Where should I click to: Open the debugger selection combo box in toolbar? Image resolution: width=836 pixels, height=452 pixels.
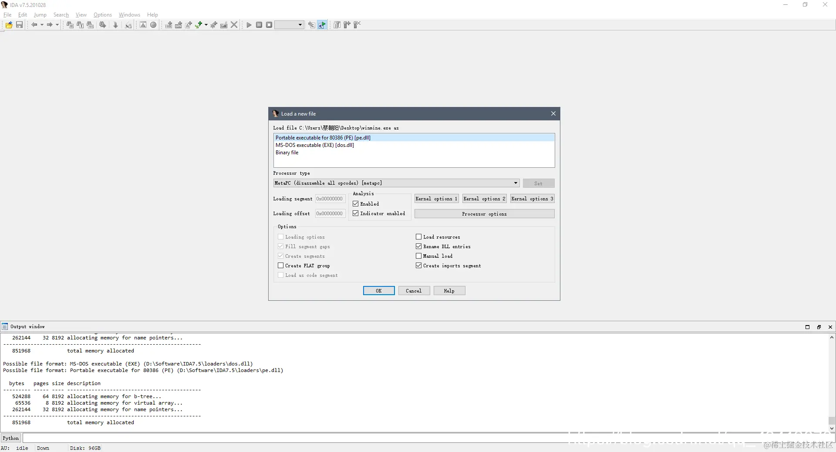pyautogui.click(x=289, y=25)
